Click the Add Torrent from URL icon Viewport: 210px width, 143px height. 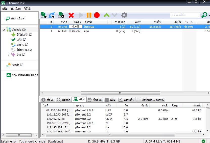point(52,15)
